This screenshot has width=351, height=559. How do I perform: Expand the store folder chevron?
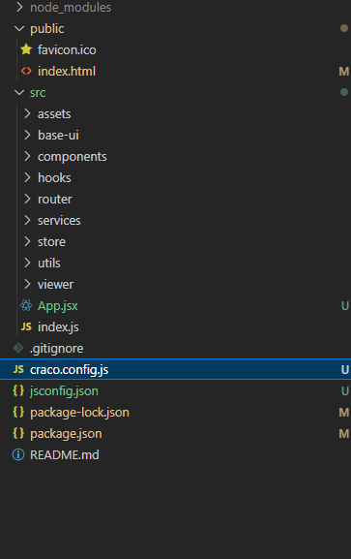[x=27, y=241]
